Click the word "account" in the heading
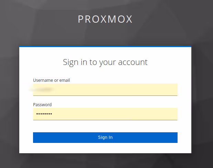The width and height of the screenshot is (213, 168). (x=133, y=62)
